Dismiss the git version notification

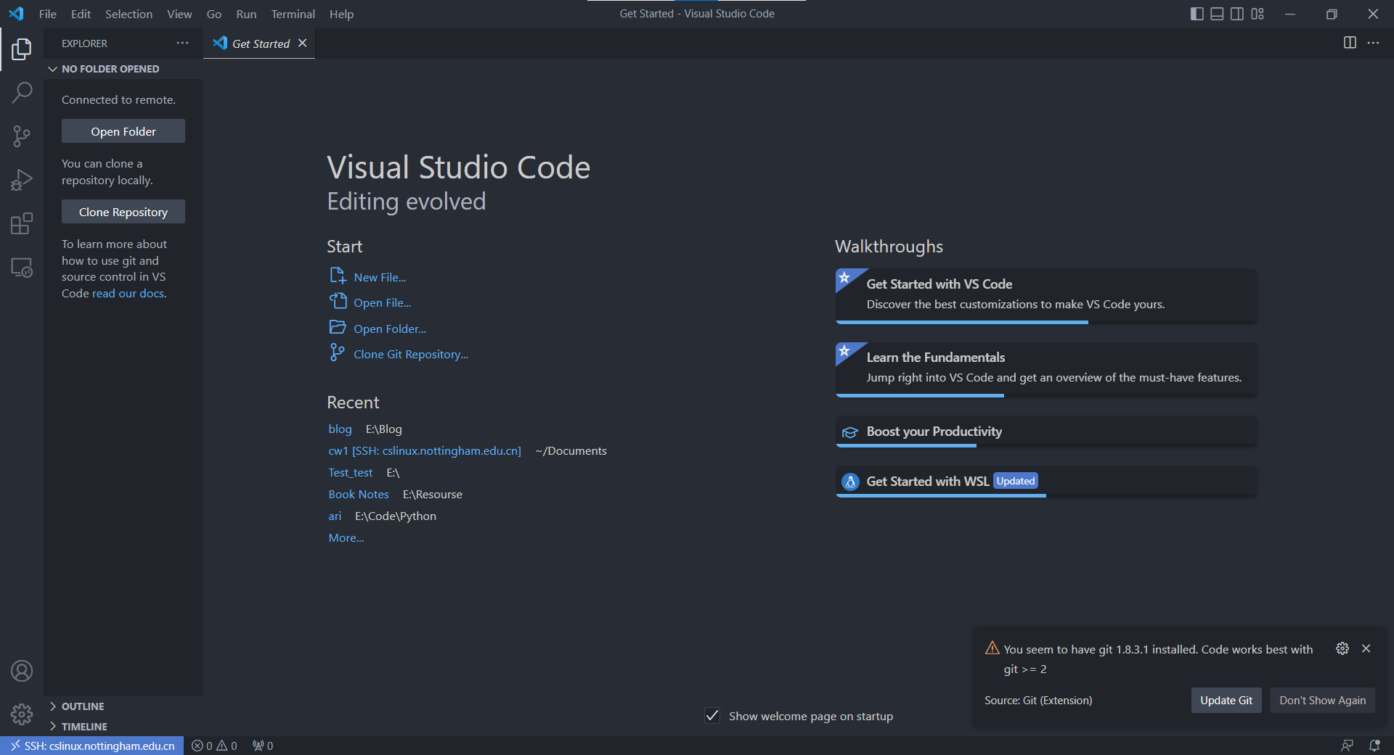(1366, 648)
